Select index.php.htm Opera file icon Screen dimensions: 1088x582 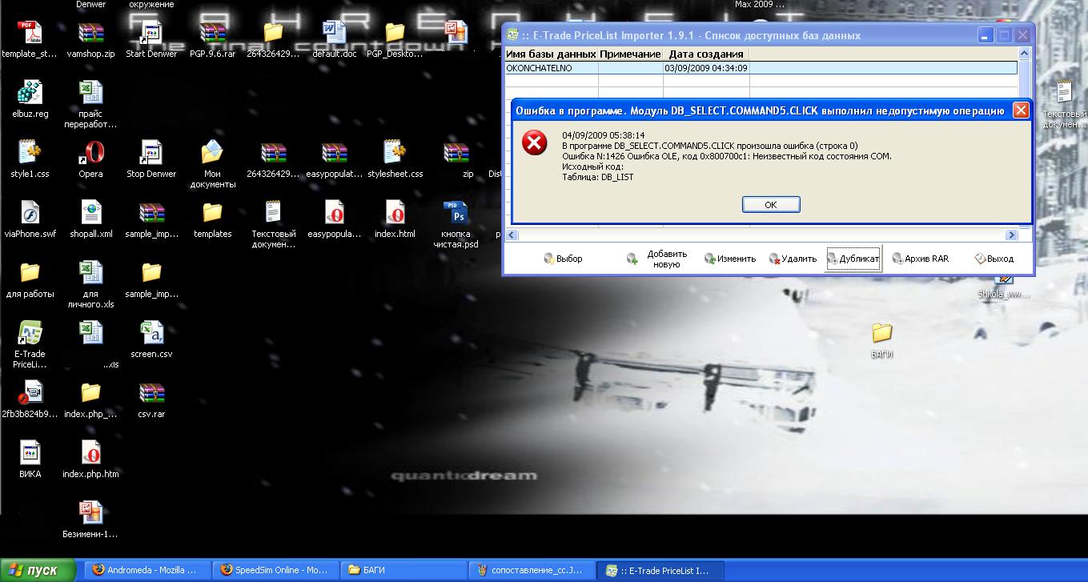[x=90, y=460]
